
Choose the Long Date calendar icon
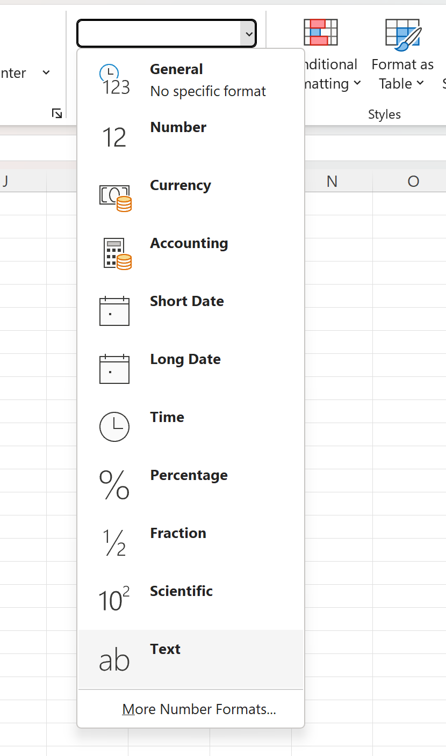click(x=114, y=369)
